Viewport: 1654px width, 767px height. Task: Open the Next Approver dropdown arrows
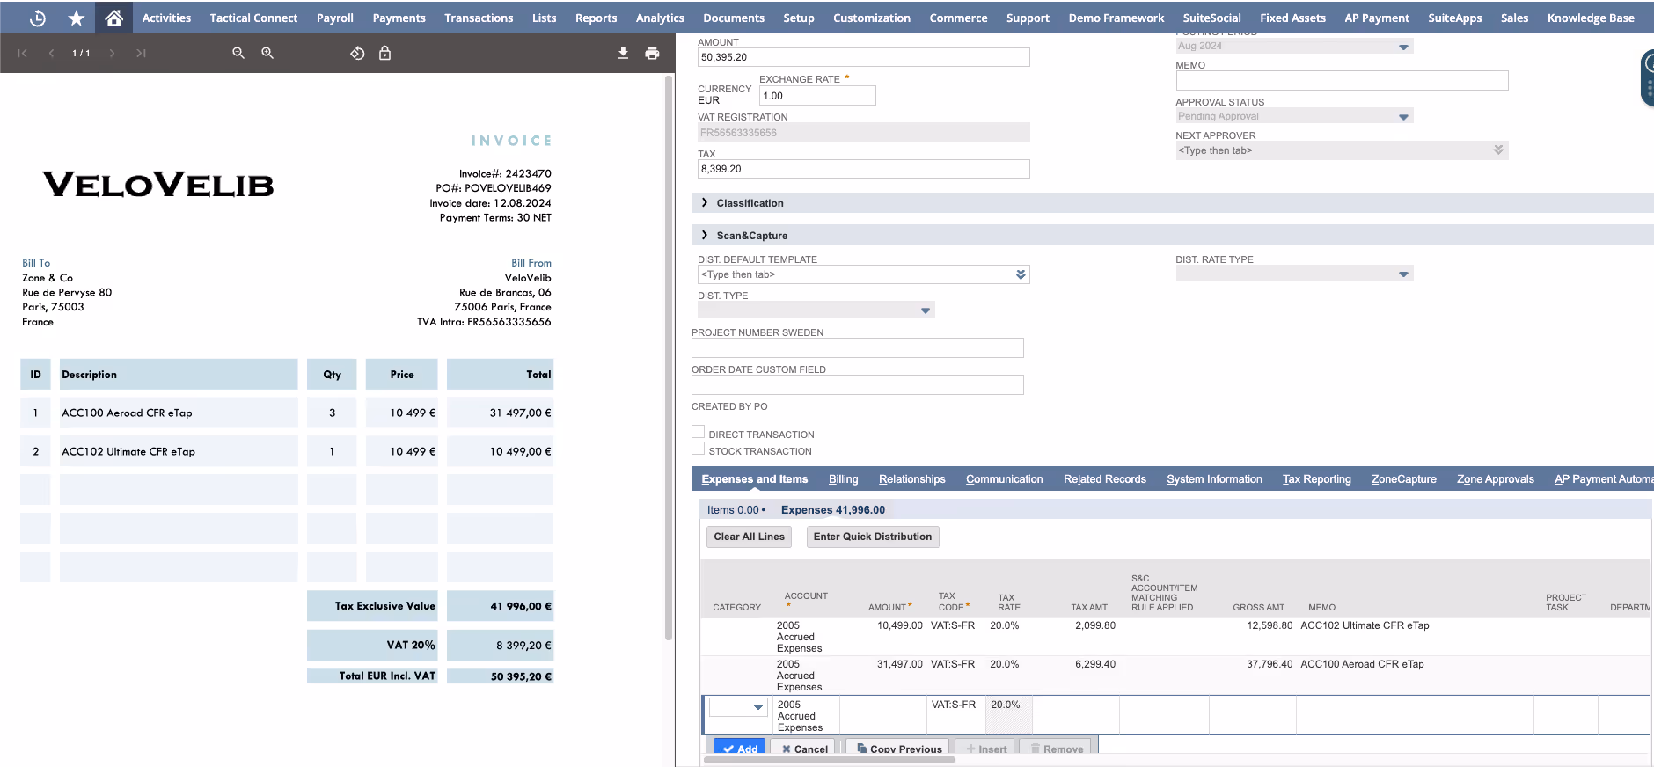tap(1498, 150)
